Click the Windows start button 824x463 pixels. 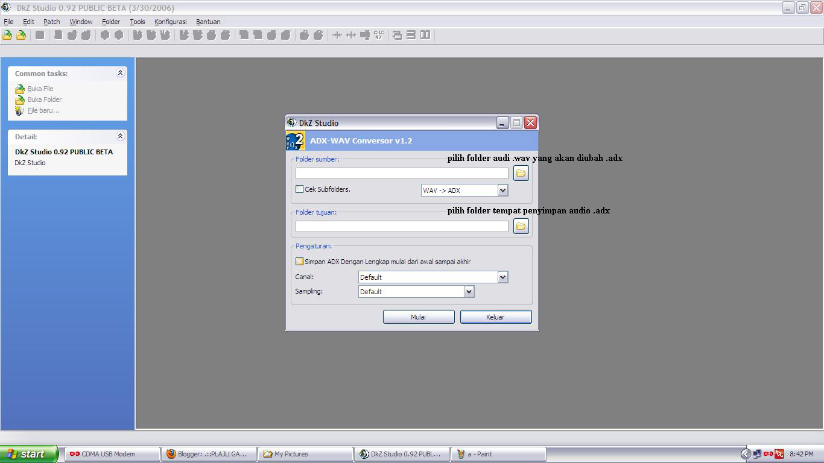[x=29, y=454]
